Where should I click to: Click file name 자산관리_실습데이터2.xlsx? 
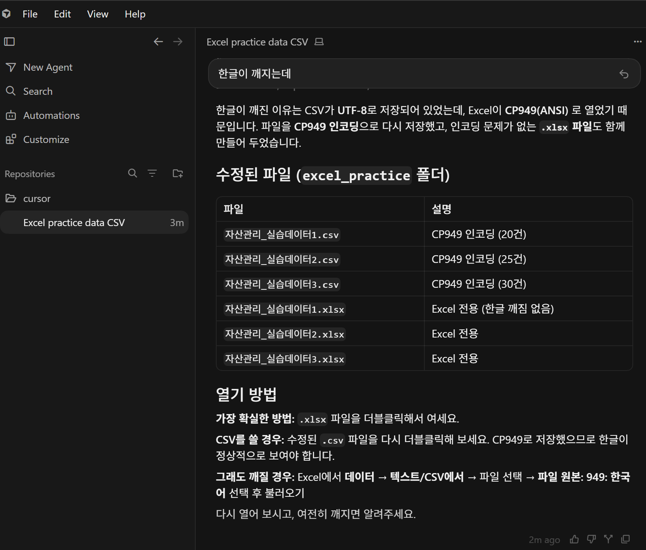pos(285,334)
